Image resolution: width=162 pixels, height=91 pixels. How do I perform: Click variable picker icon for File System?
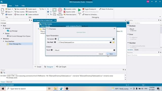pos(113,39)
